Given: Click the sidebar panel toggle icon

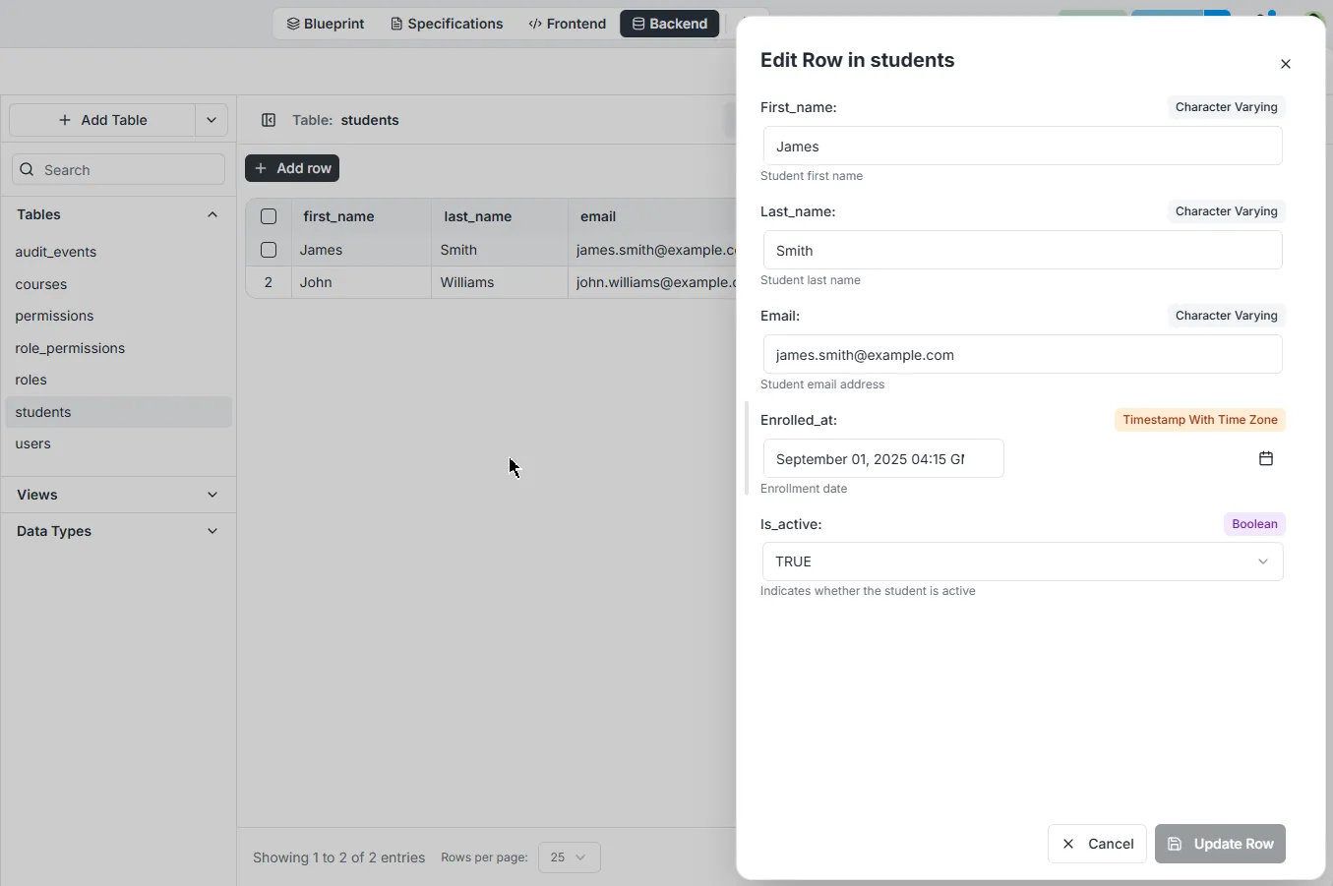Looking at the screenshot, I should point(269,120).
